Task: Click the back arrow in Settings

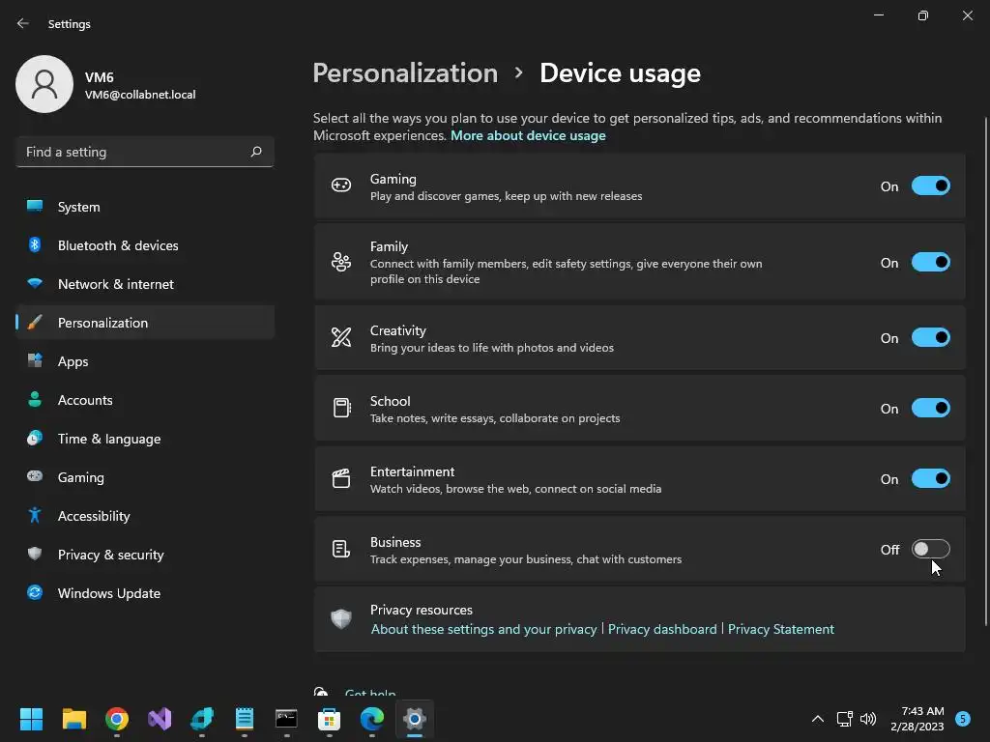Action: (23, 24)
